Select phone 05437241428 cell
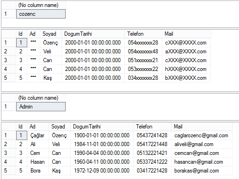The image size is (239, 179). tap(152, 135)
